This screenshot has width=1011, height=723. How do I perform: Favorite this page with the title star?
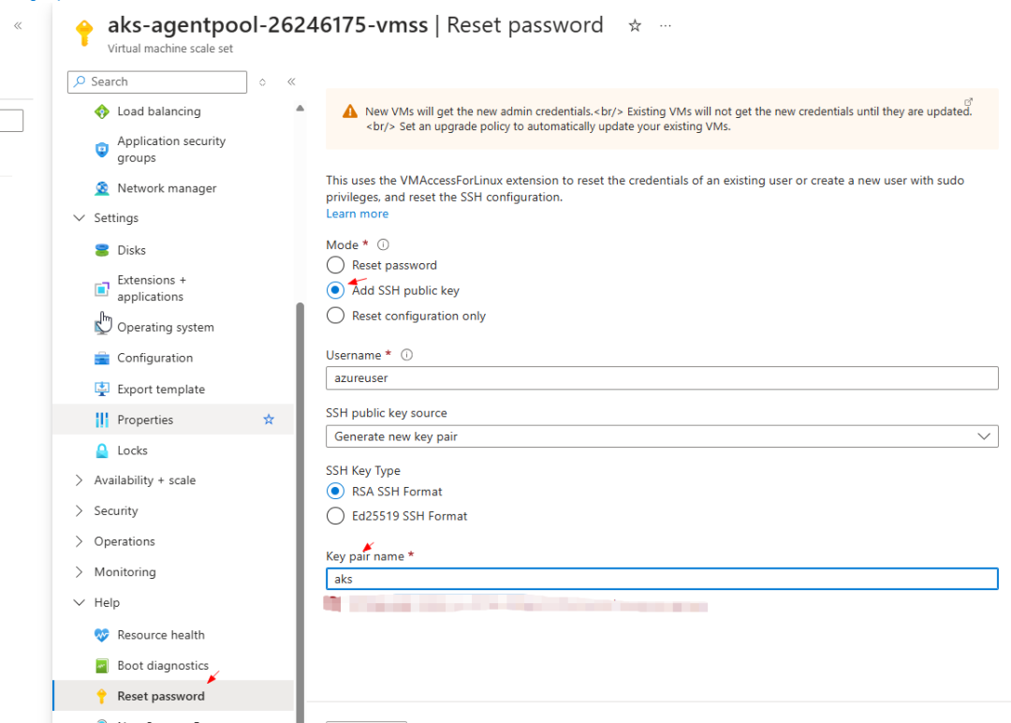(x=635, y=26)
